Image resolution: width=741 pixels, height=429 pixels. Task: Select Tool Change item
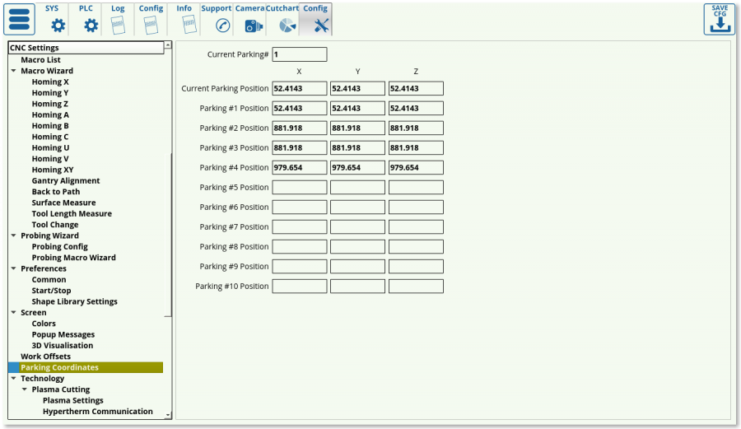[55, 225]
